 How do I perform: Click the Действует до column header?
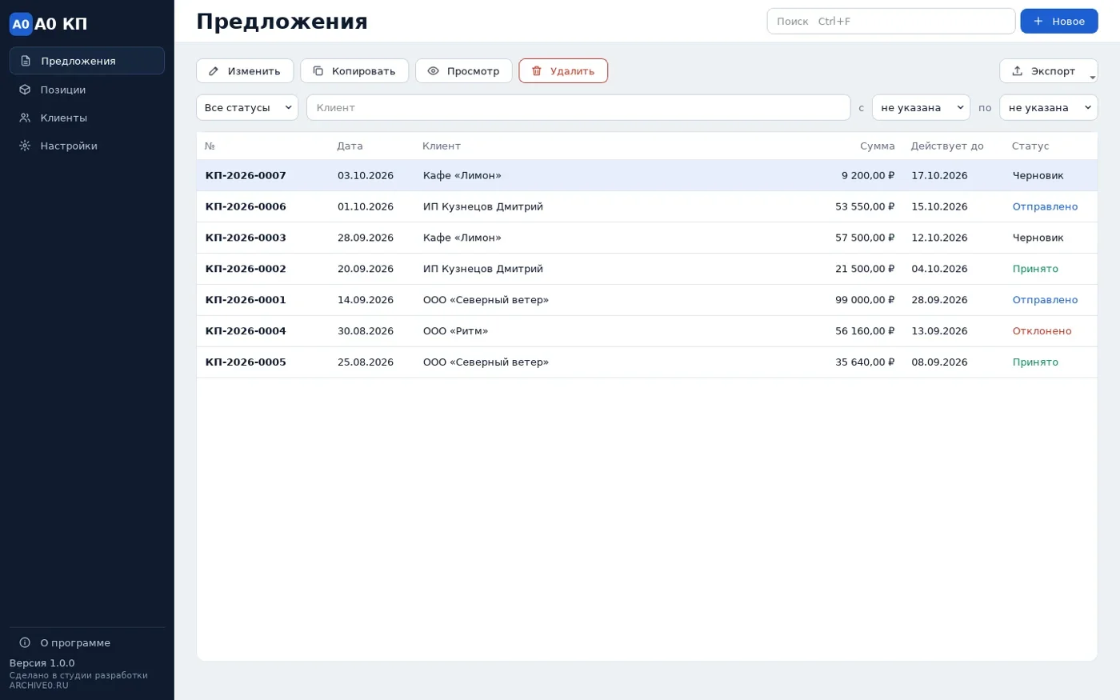[x=947, y=146]
